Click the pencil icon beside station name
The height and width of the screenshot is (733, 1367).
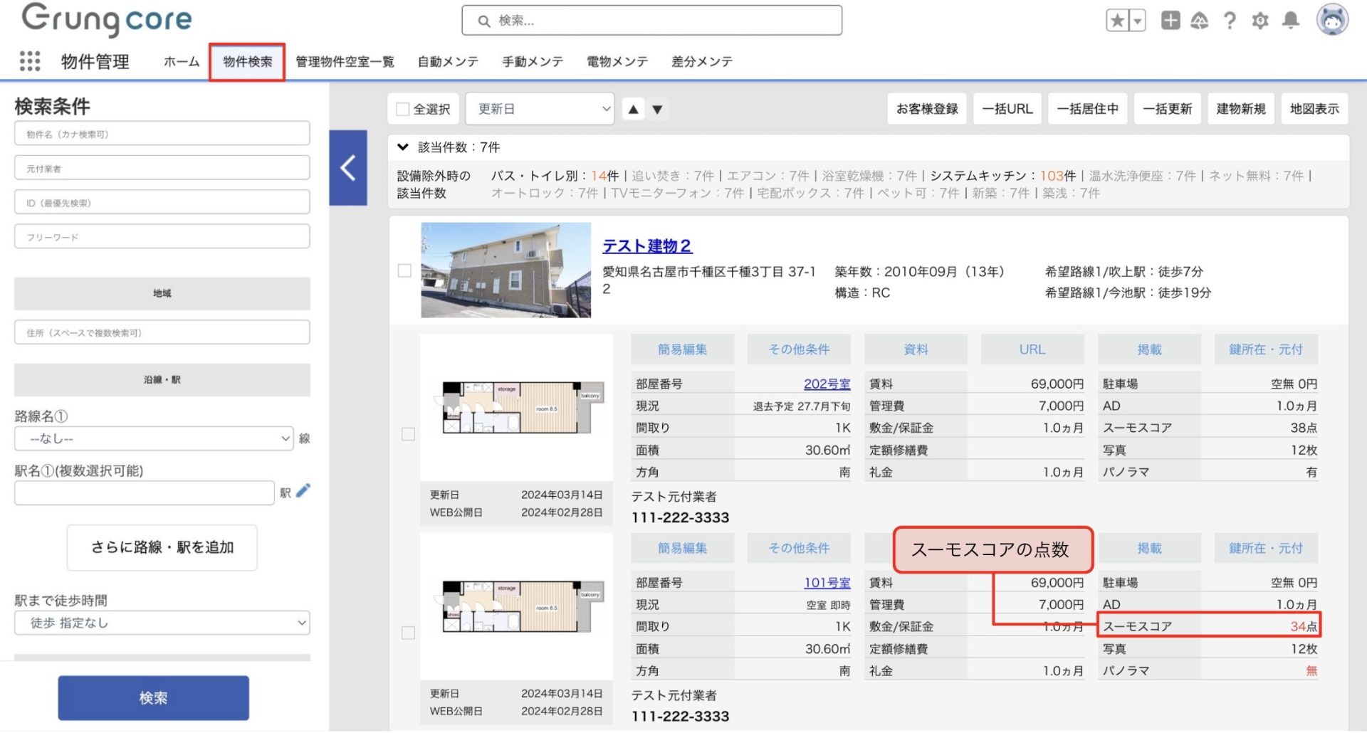[303, 491]
